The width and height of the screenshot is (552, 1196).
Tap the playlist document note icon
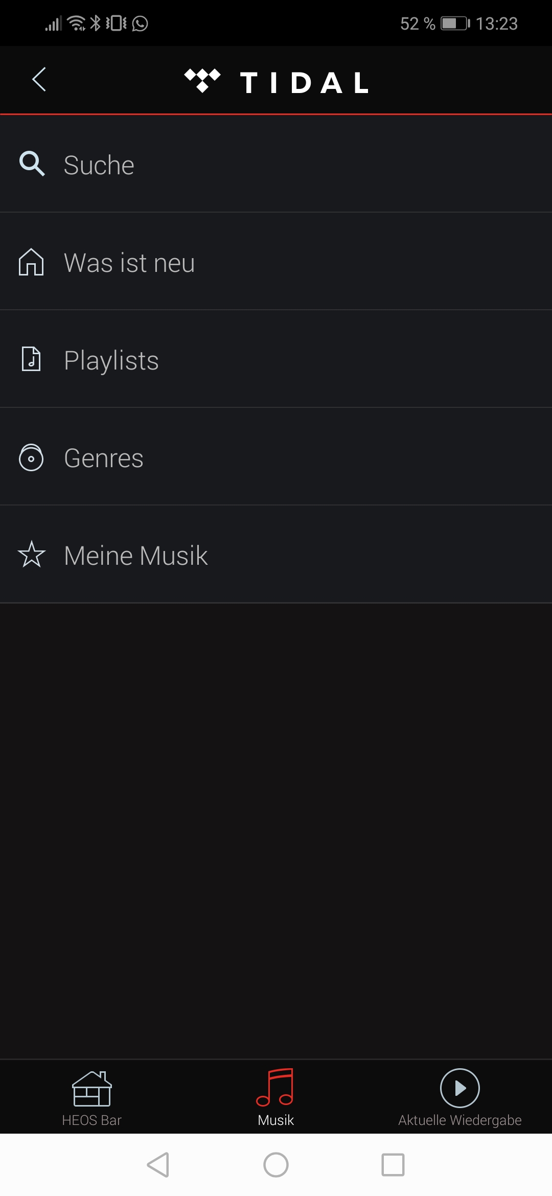click(31, 359)
